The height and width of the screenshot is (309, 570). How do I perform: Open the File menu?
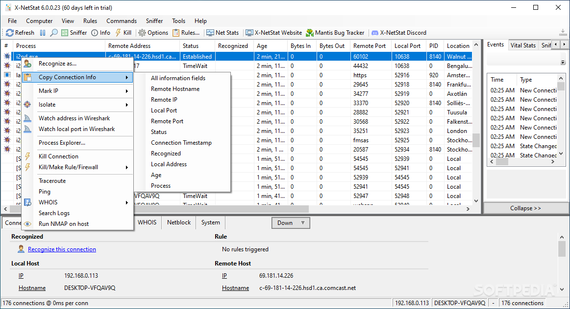12,21
